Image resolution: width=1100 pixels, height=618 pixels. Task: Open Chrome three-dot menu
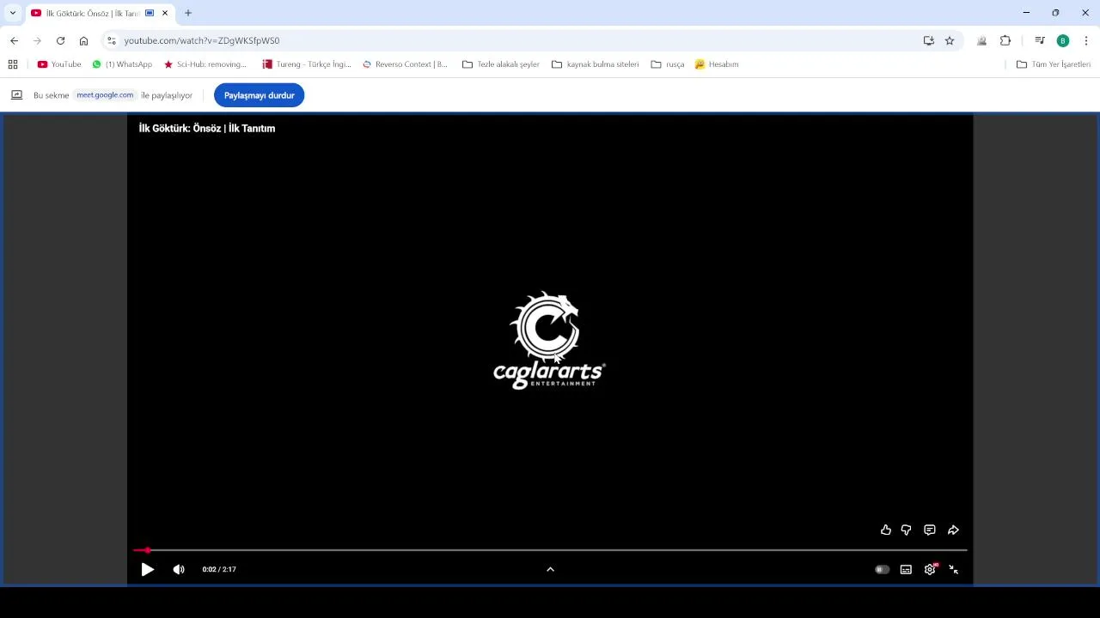coord(1086,40)
